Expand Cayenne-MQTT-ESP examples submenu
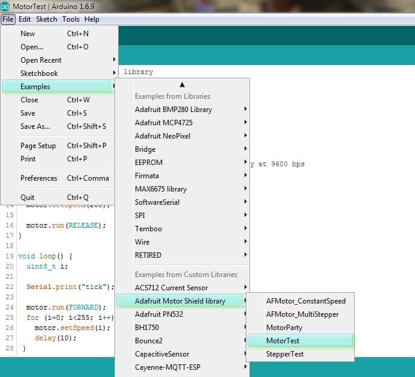The image size is (415, 377). click(183, 367)
